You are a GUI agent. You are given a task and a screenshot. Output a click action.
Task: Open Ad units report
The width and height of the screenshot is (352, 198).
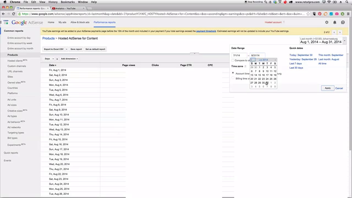tap(12, 100)
